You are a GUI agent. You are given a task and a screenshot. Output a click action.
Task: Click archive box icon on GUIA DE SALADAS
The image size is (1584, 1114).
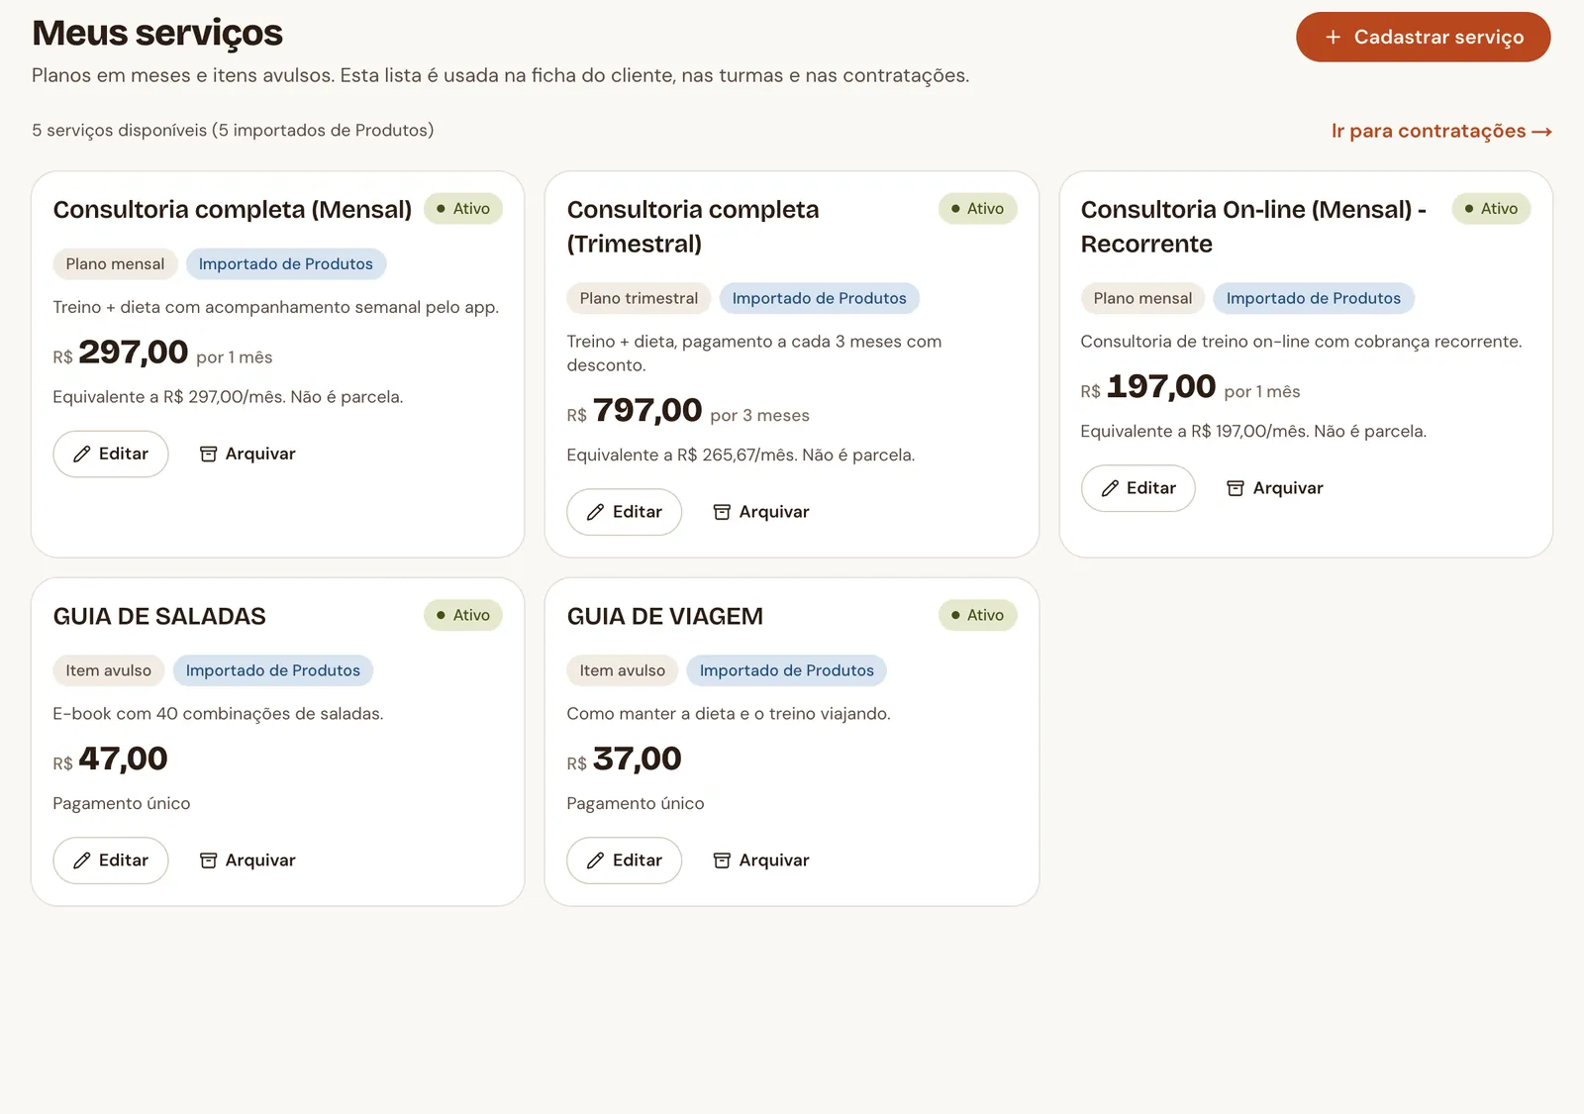(x=208, y=861)
